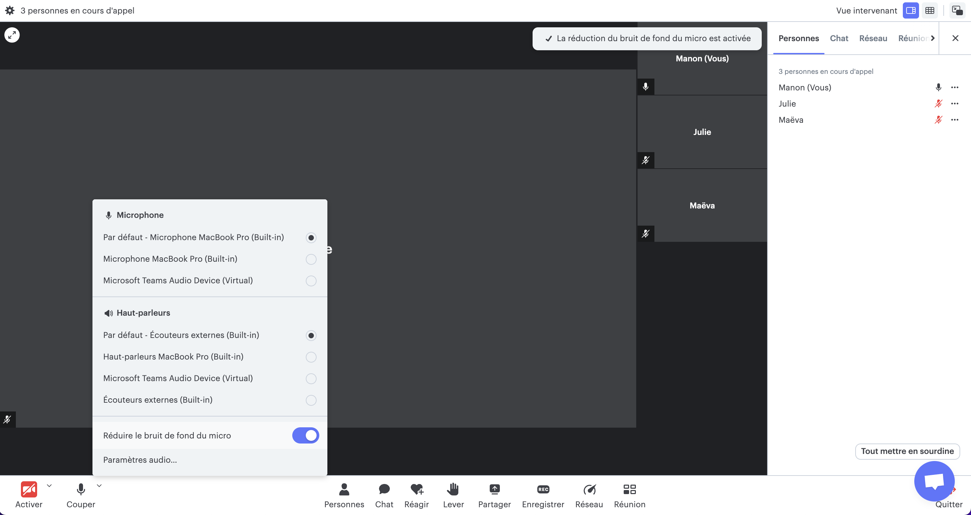This screenshot has height=515, width=971.
Task: Close the side panel with X
Action: click(x=955, y=38)
